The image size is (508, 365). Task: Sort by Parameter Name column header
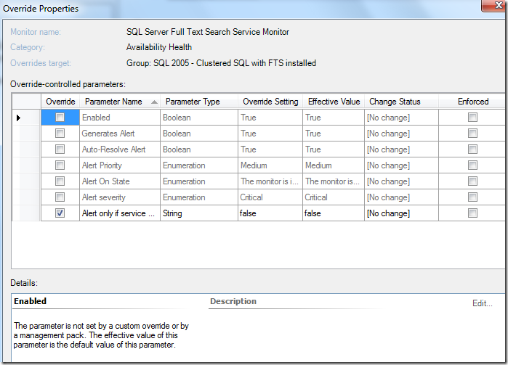coord(120,102)
